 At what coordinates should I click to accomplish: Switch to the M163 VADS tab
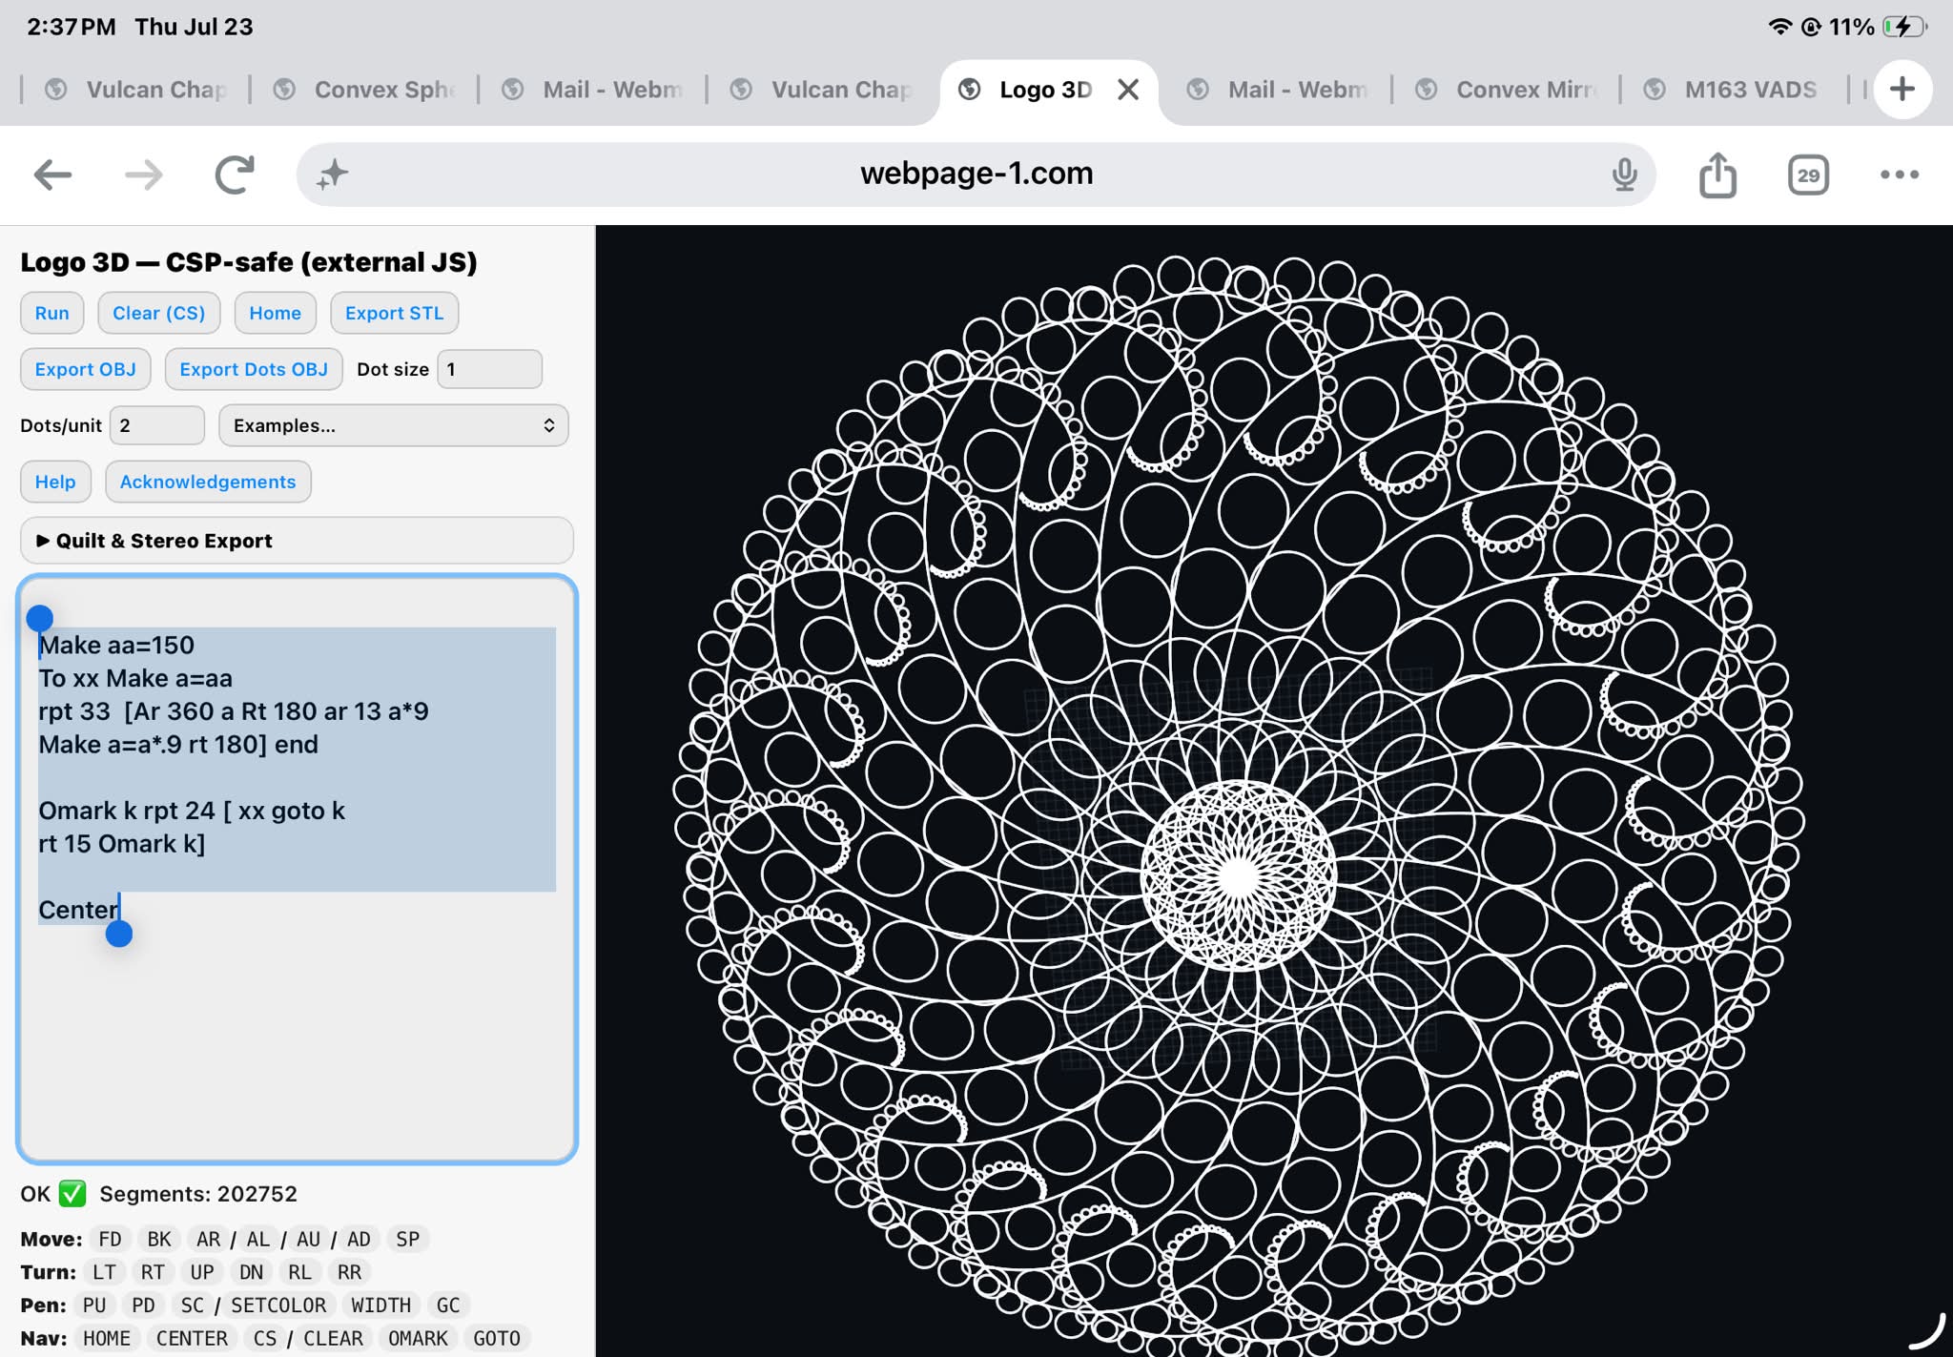point(1733,90)
